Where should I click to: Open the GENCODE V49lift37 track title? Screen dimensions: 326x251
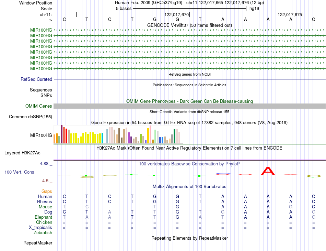pyautogui.click(x=189, y=25)
